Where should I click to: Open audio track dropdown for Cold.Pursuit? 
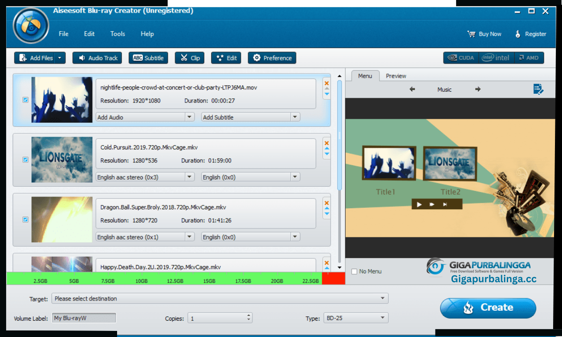pos(145,177)
